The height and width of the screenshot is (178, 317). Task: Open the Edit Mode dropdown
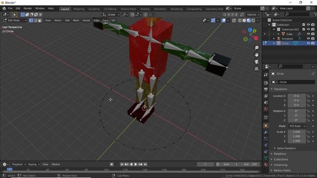[x=15, y=20]
